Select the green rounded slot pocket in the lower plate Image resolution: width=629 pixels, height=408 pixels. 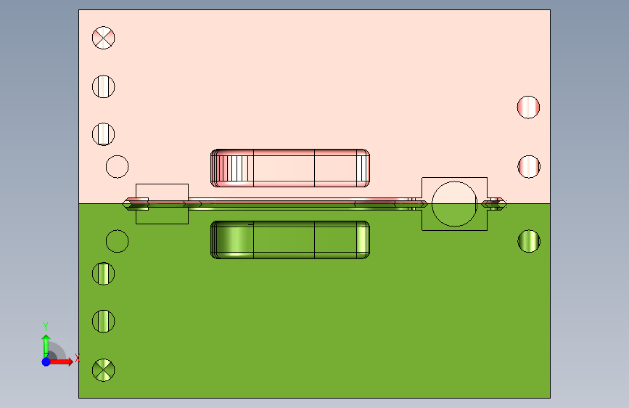[290, 240]
